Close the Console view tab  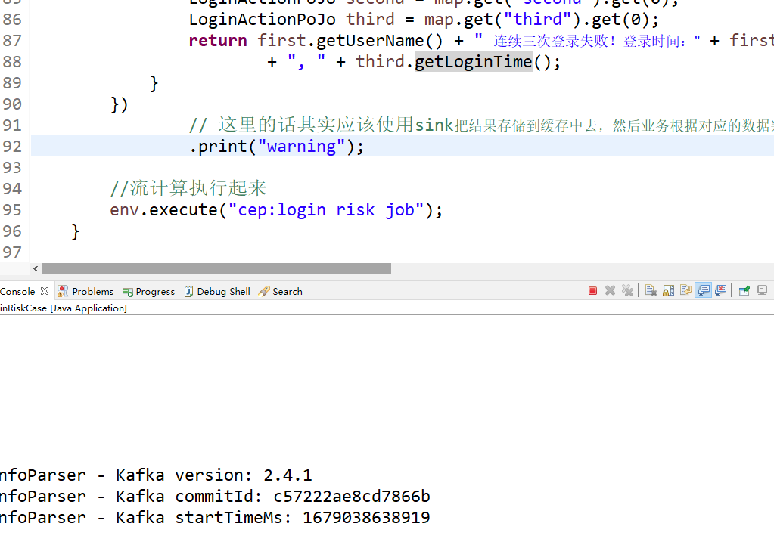coord(45,291)
